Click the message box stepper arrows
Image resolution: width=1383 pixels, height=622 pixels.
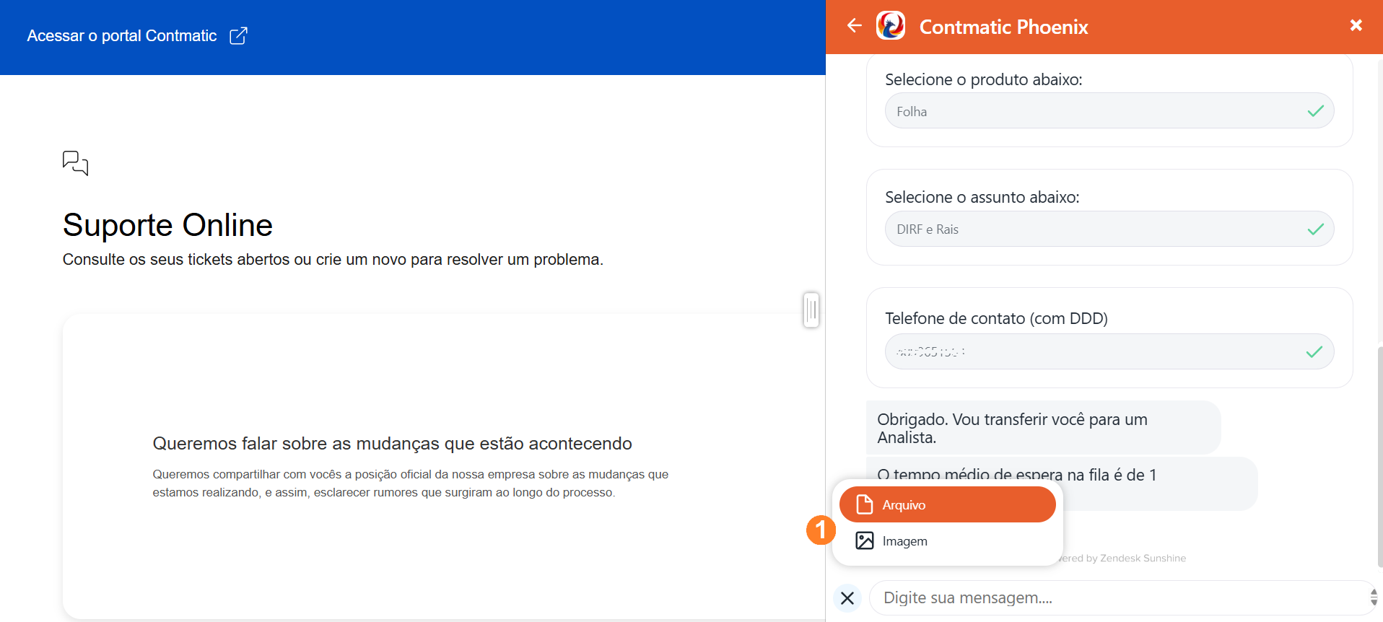(x=1374, y=597)
